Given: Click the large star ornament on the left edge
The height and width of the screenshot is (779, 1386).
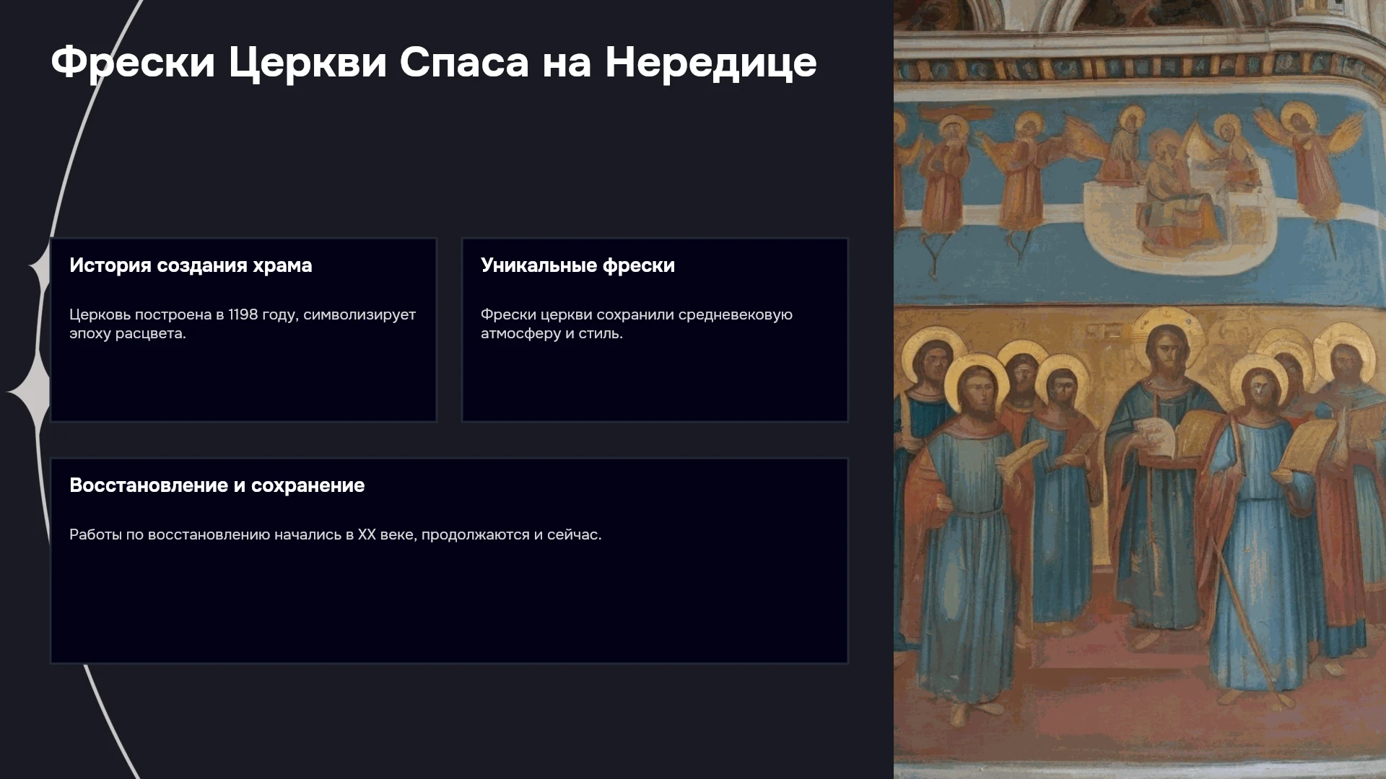Looking at the screenshot, I should point(30,392).
